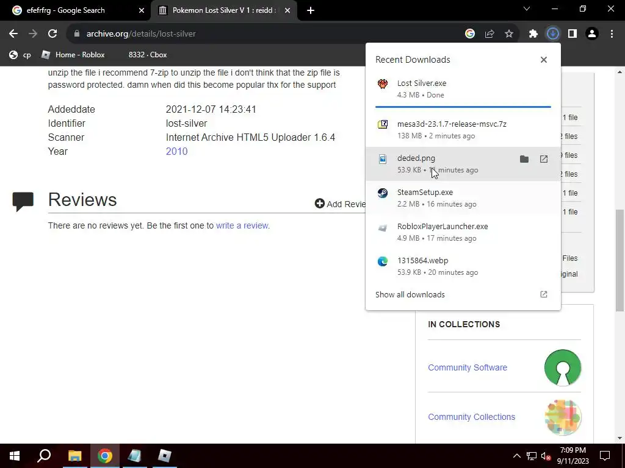Image resolution: width=625 pixels, height=468 pixels.
Task: Open the Roblox player taskbar icon
Action: pos(164,456)
